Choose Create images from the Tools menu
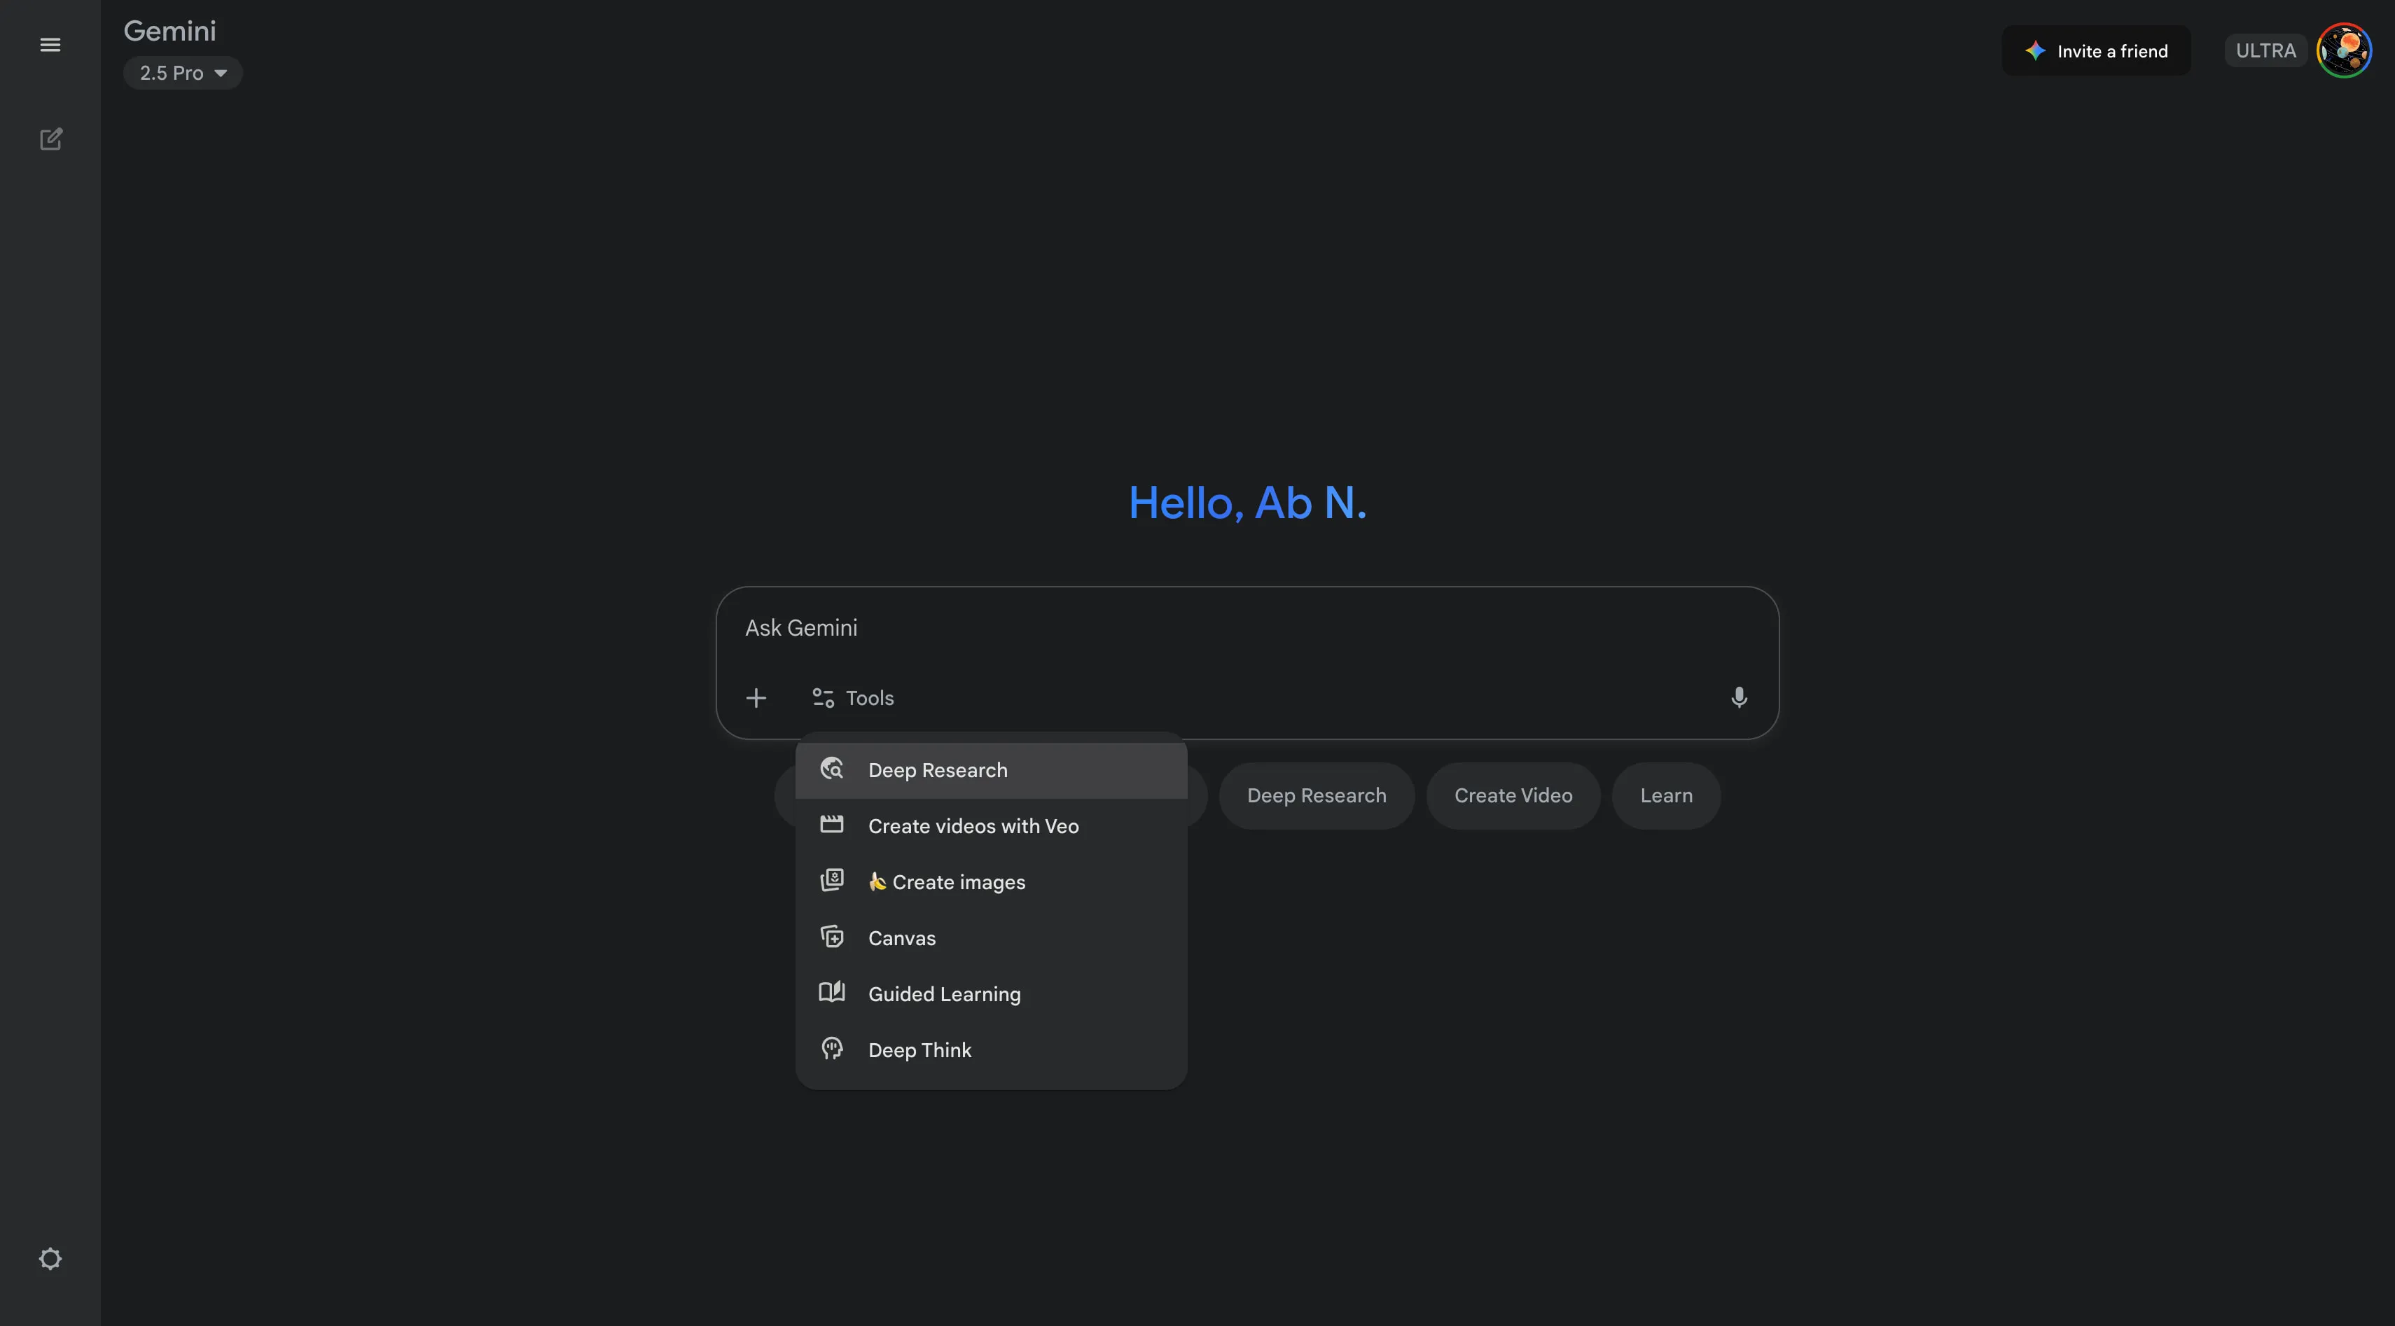Viewport: 2395px width, 1326px height. coord(947,881)
